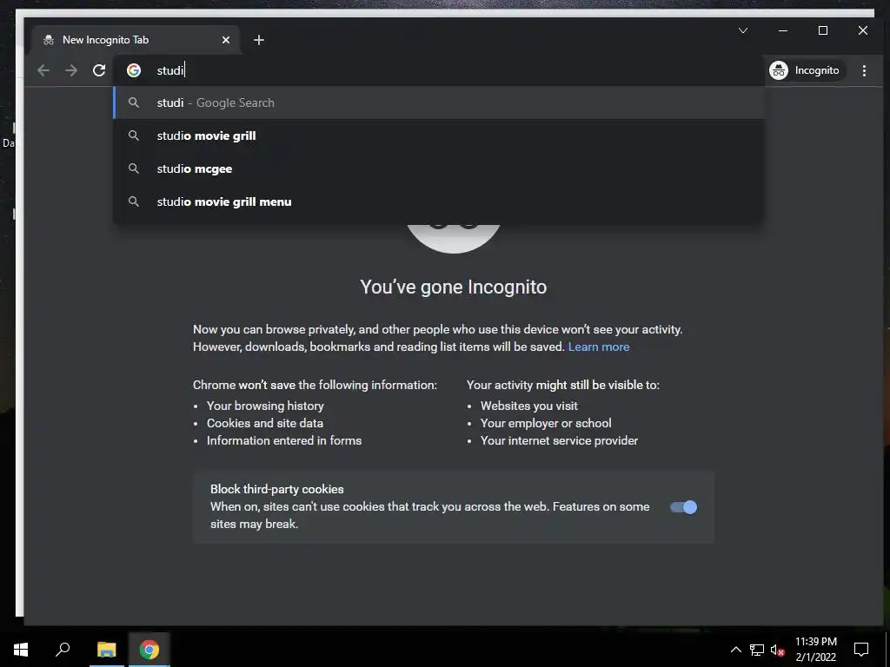Choose the 'studio mcgee' suggestion

click(439, 168)
